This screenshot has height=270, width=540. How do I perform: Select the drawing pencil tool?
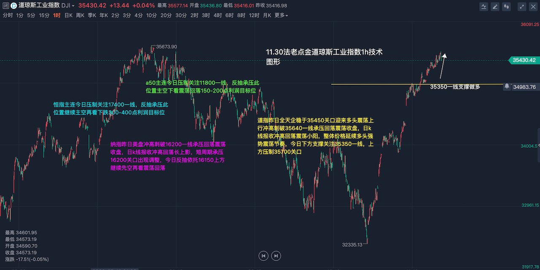point(495,6)
